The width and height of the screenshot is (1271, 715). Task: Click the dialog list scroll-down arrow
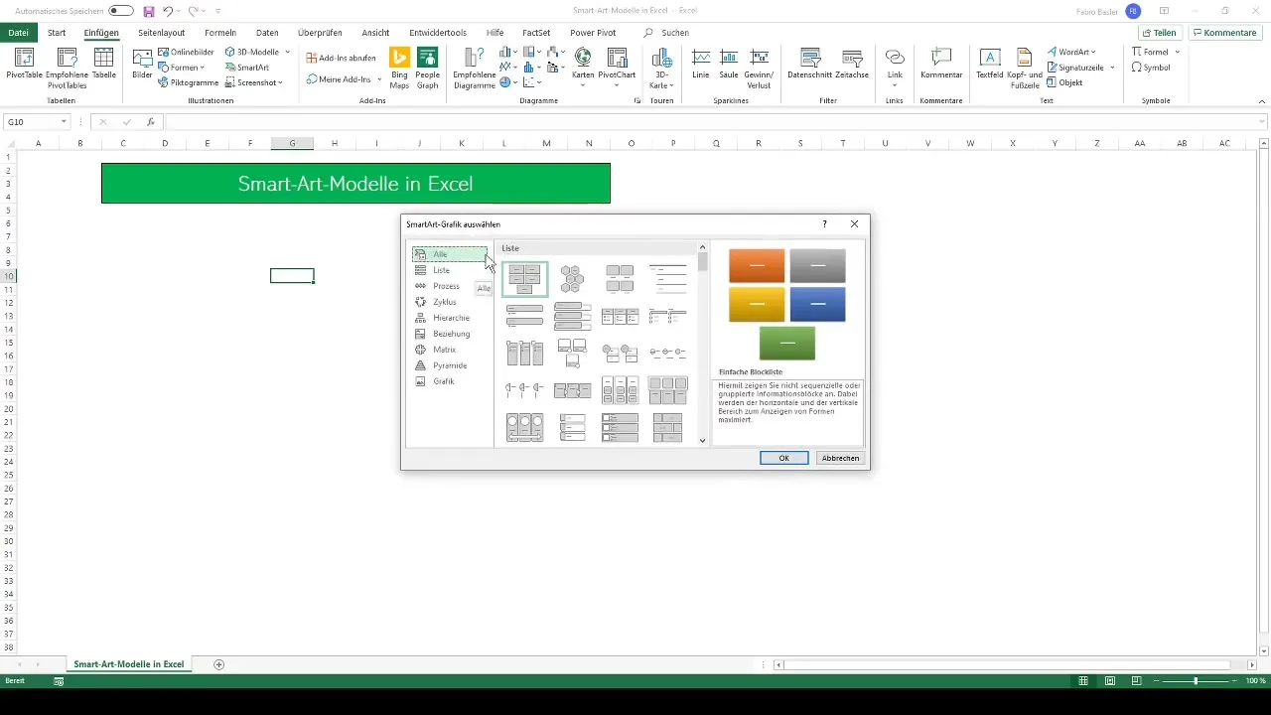pyautogui.click(x=703, y=440)
